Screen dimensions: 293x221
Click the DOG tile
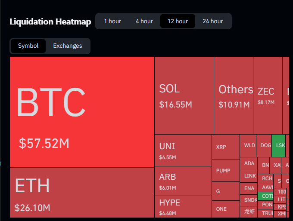(x=264, y=146)
